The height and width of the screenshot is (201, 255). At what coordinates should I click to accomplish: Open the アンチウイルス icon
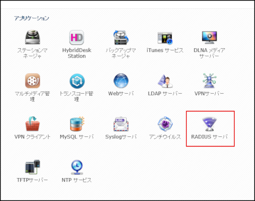pos(165,124)
